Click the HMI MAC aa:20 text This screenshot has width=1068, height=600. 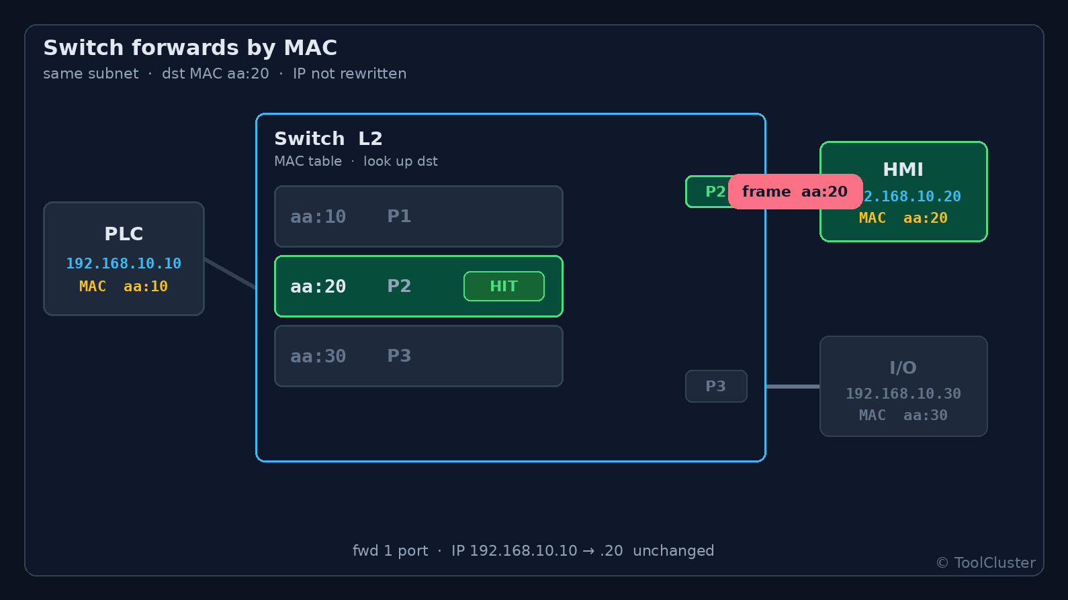pos(903,217)
